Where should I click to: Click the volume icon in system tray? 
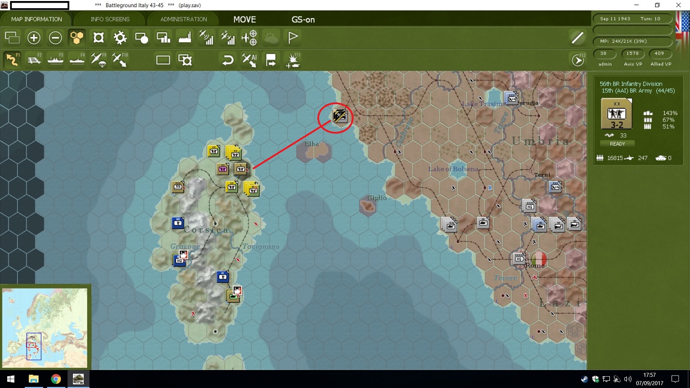(627, 379)
